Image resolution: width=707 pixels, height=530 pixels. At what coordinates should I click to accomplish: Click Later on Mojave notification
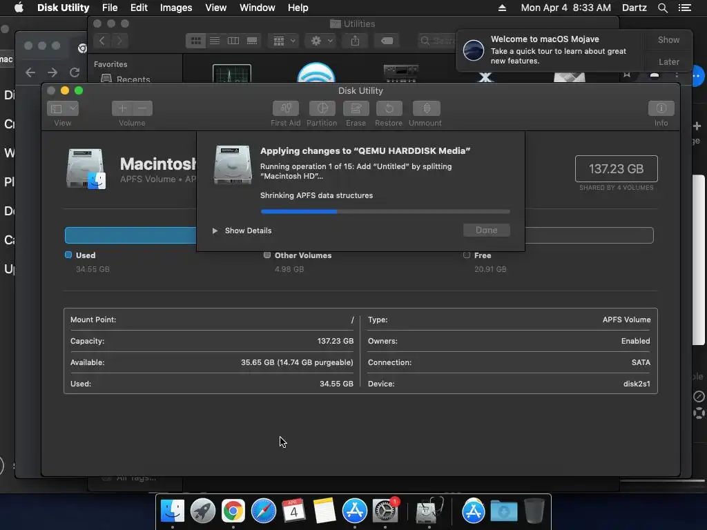click(x=668, y=61)
